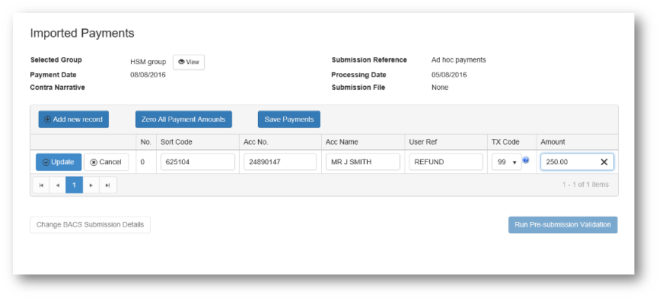Run Pre-submission Validation
This screenshot has height=300, width=660.
563,225
